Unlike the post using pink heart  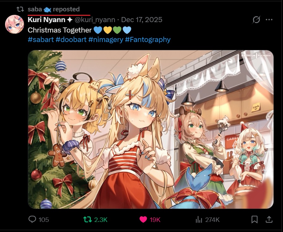[143, 220]
